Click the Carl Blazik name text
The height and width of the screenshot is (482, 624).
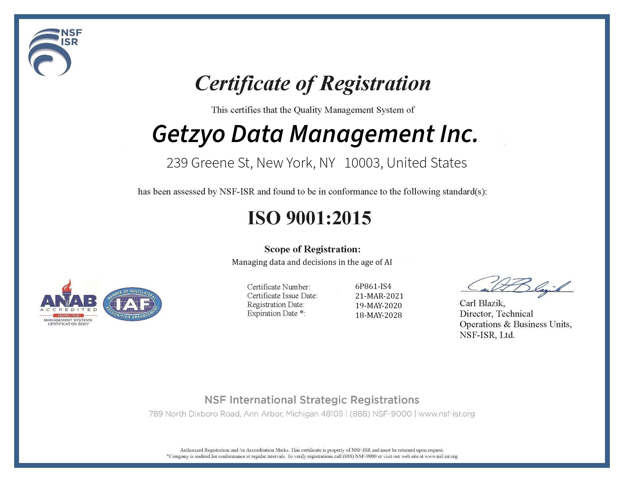[x=482, y=303]
